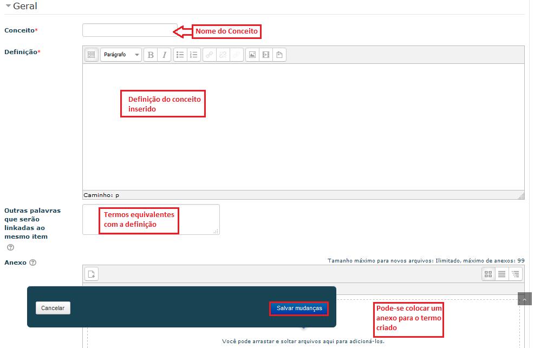Viewport: 534px width, 348px height.
Task: Click the insert link icon
Action: [210, 55]
